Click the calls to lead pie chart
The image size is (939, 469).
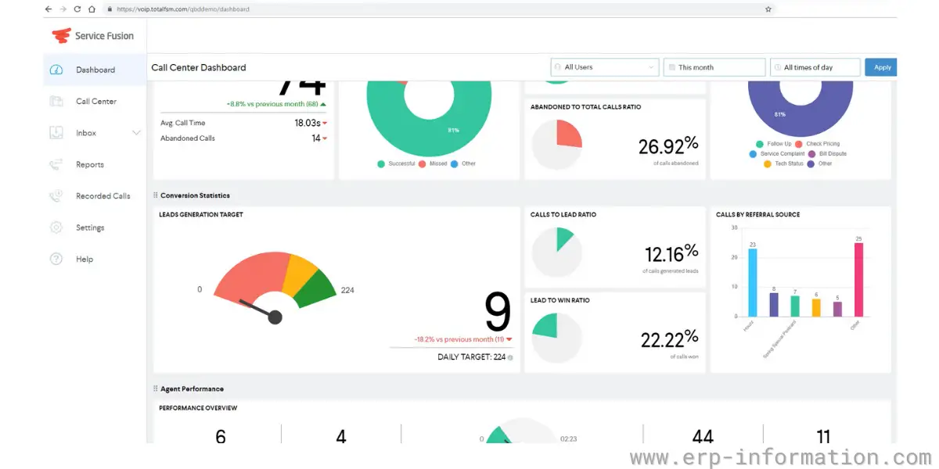pos(557,252)
